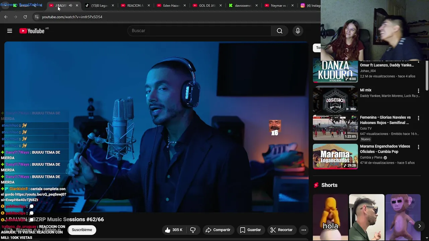Switch to the (15)El Legado TikTok tab
429x241 pixels.
97,5
